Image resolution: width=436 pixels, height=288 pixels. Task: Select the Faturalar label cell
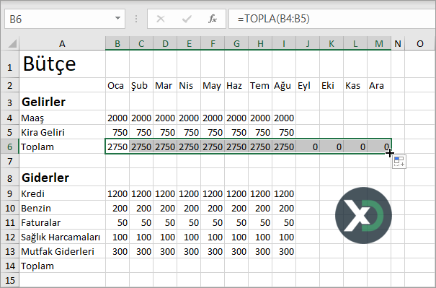(62, 222)
